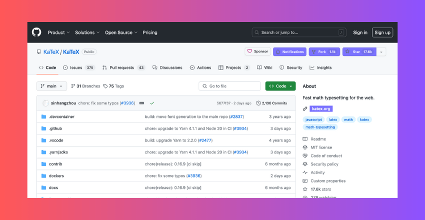Open the Projects tab
This screenshot has width=425, height=220.
[x=234, y=67]
